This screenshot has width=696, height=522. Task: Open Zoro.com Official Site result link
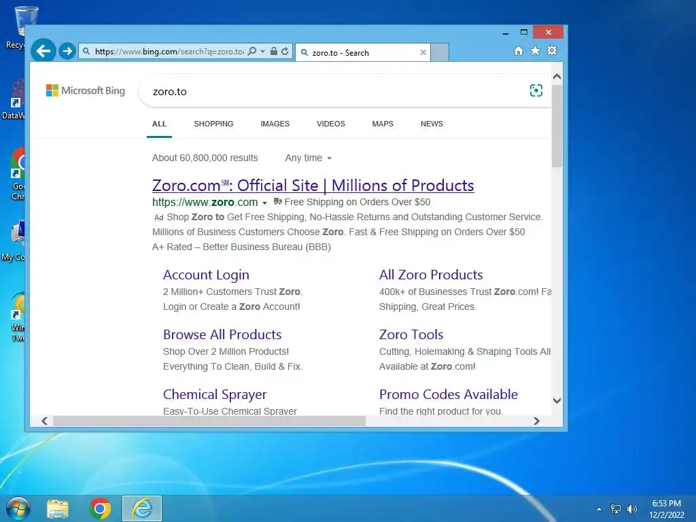[313, 186]
